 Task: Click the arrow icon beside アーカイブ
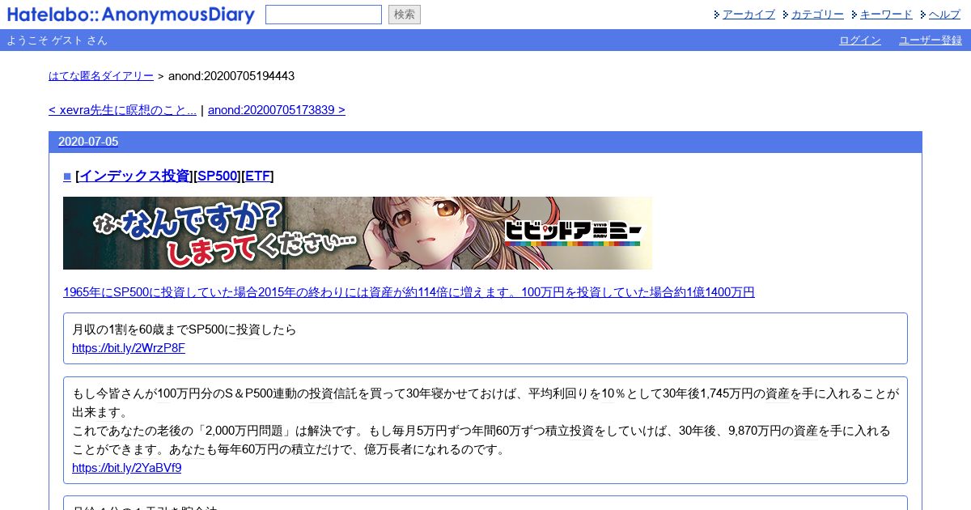717,15
